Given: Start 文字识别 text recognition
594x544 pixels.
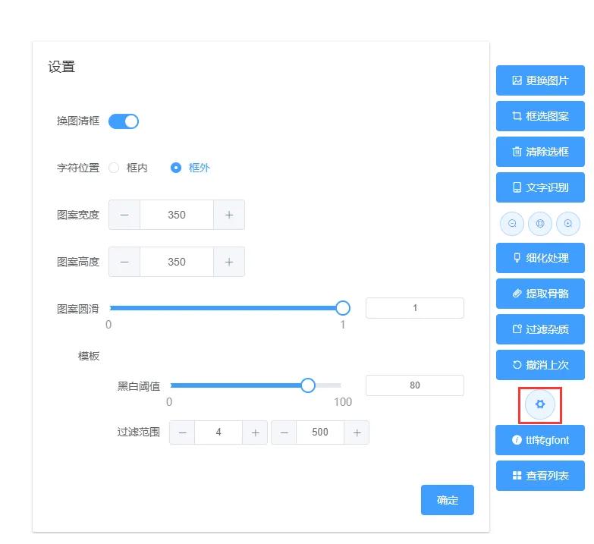Looking at the screenshot, I should tap(540, 187).
